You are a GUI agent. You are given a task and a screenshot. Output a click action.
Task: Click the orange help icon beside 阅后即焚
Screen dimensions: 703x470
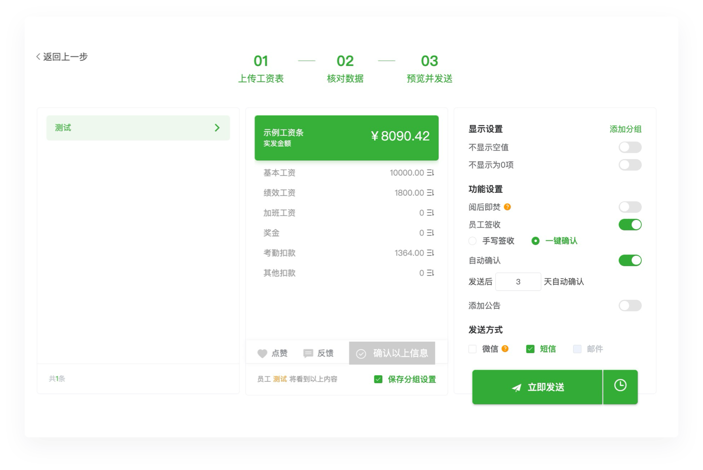507,207
